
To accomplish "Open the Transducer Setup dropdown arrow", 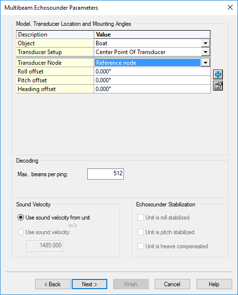I will coord(205,52).
